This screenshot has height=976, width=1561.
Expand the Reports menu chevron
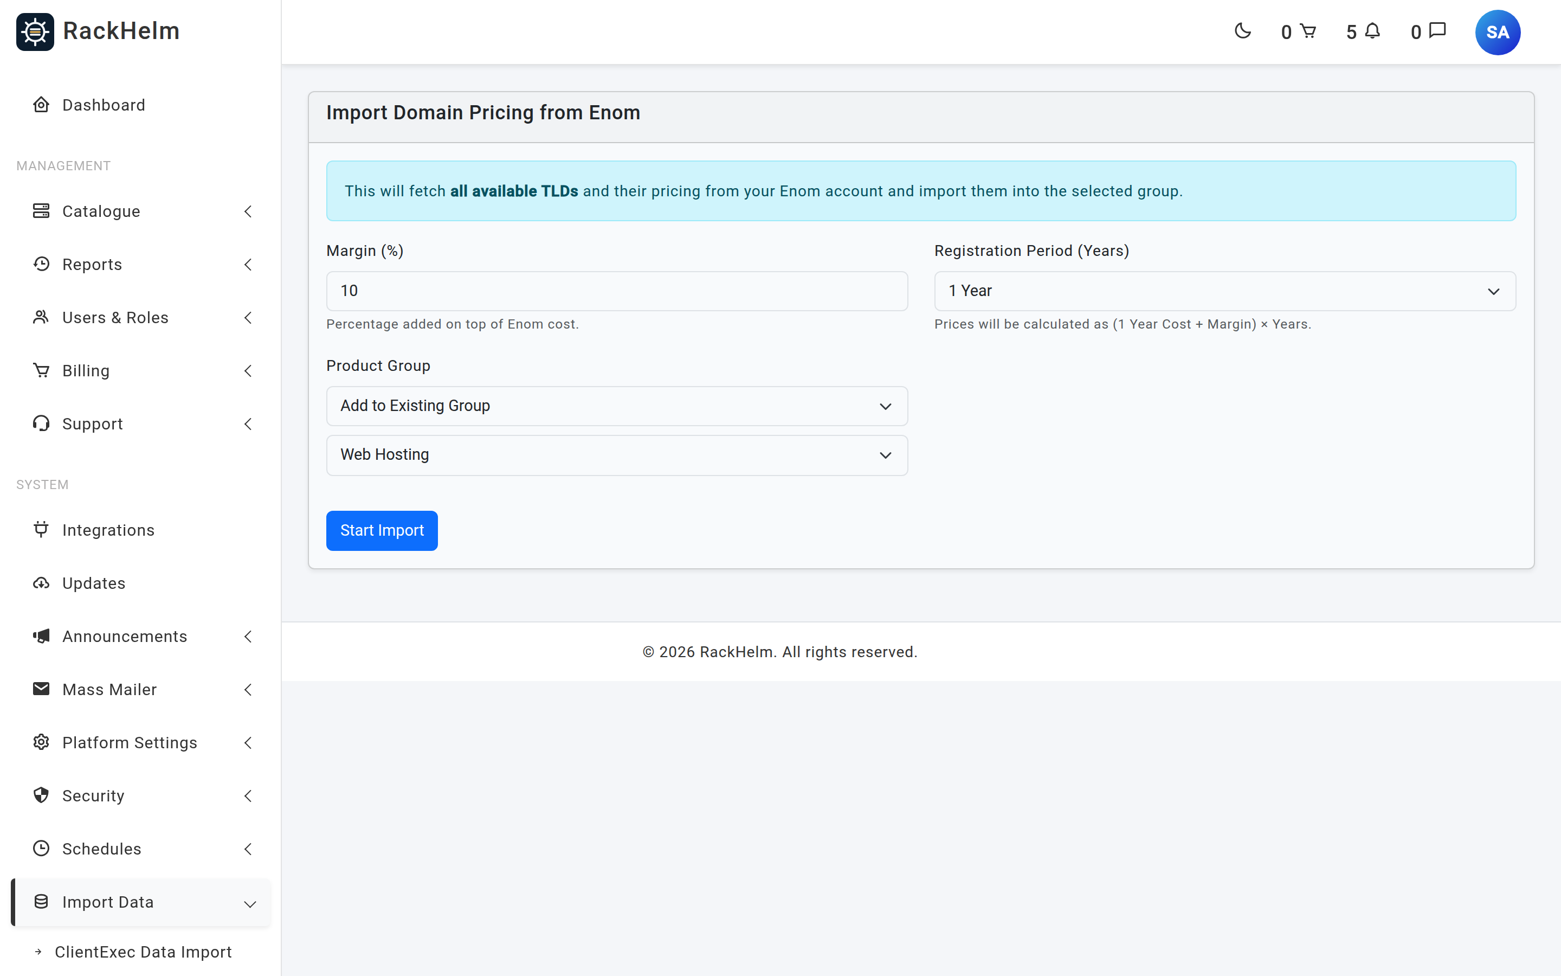pos(248,265)
